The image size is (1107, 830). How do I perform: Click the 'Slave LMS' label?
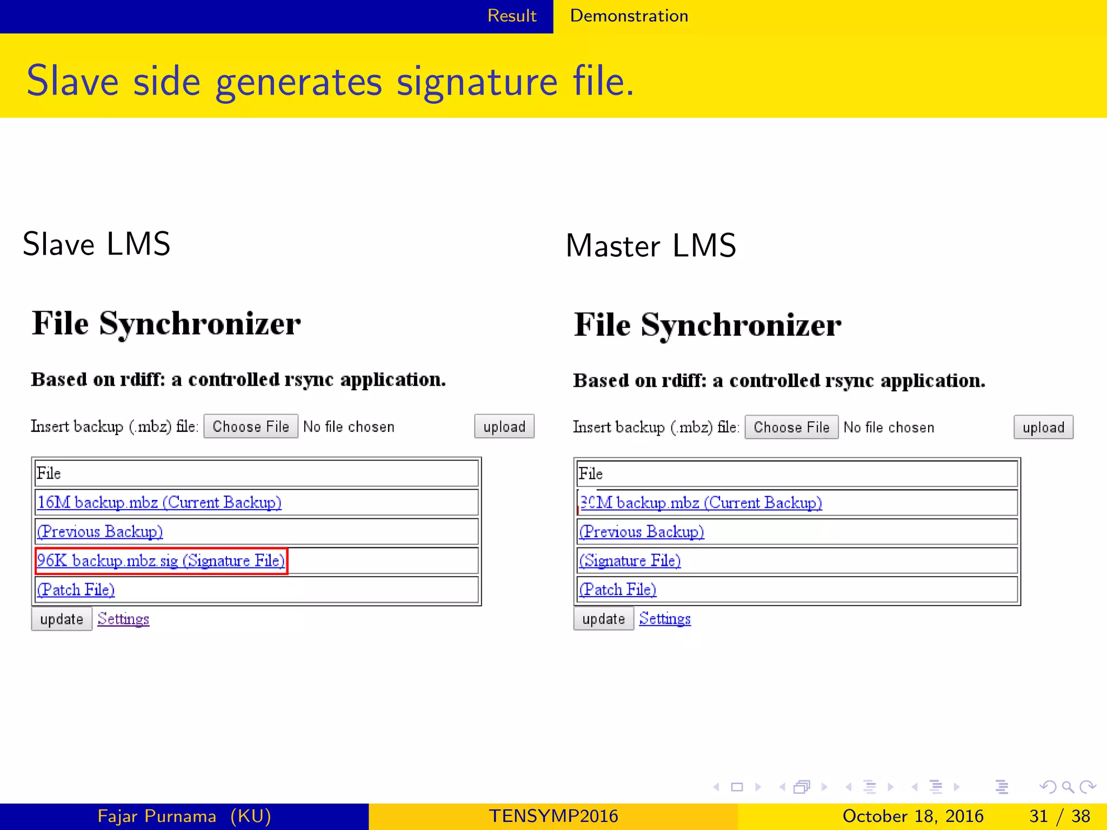(97, 244)
